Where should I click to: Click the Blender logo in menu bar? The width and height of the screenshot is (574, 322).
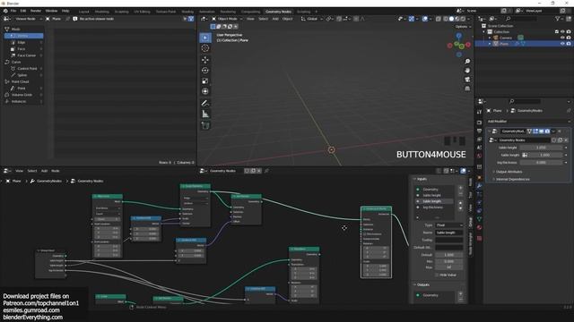tap(5, 11)
